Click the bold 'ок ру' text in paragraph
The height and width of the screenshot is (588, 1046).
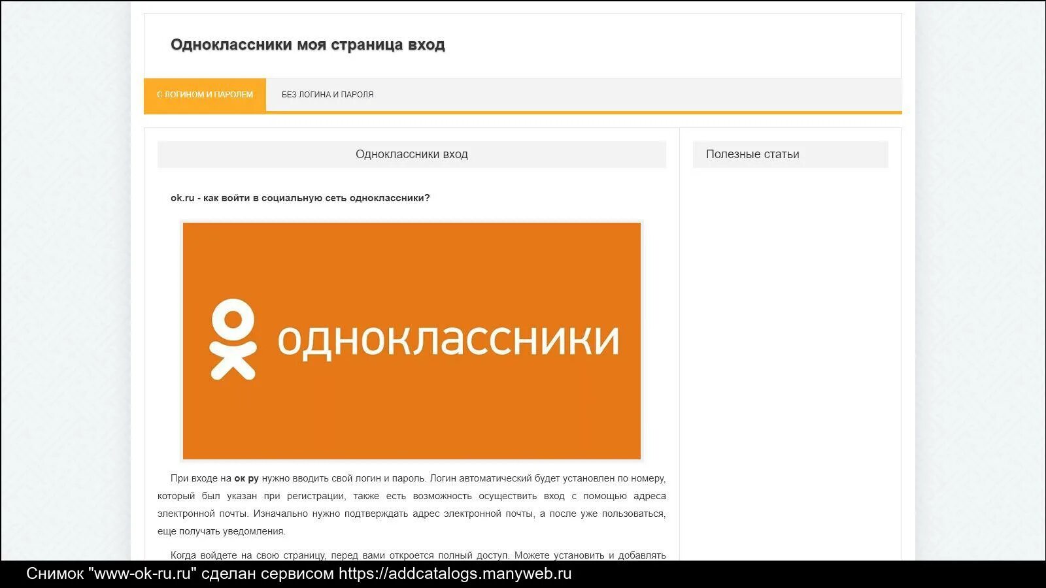tap(246, 478)
